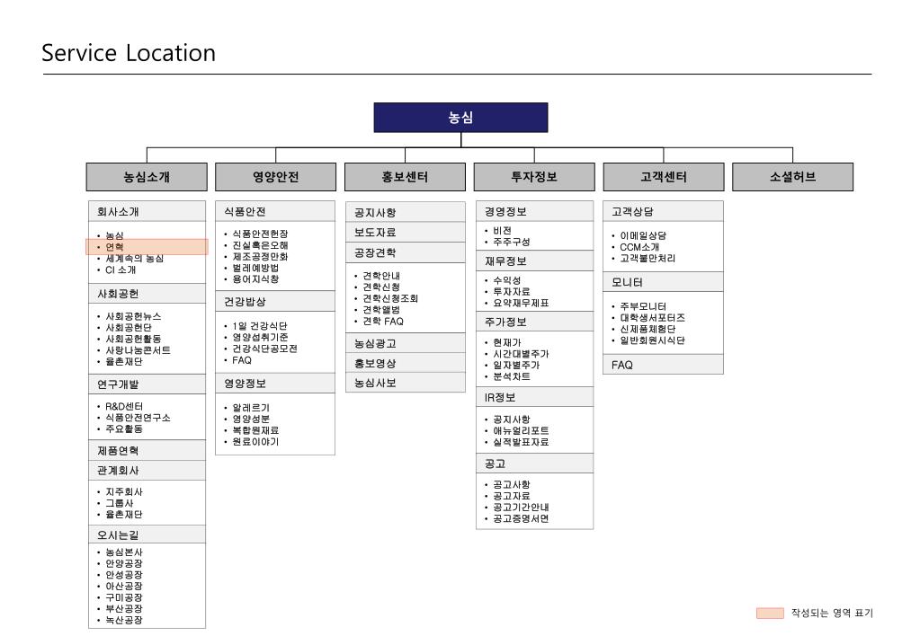
Task: Open the 재무정보 subheading
Action: 534,261
